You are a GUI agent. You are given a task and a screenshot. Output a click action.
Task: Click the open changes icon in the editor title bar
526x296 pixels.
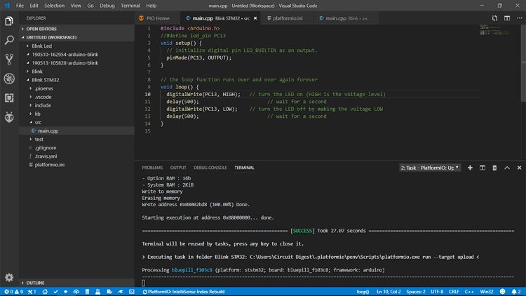(x=495, y=18)
